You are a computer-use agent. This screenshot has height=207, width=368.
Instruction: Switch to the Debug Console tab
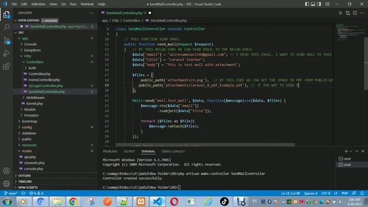point(173,151)
